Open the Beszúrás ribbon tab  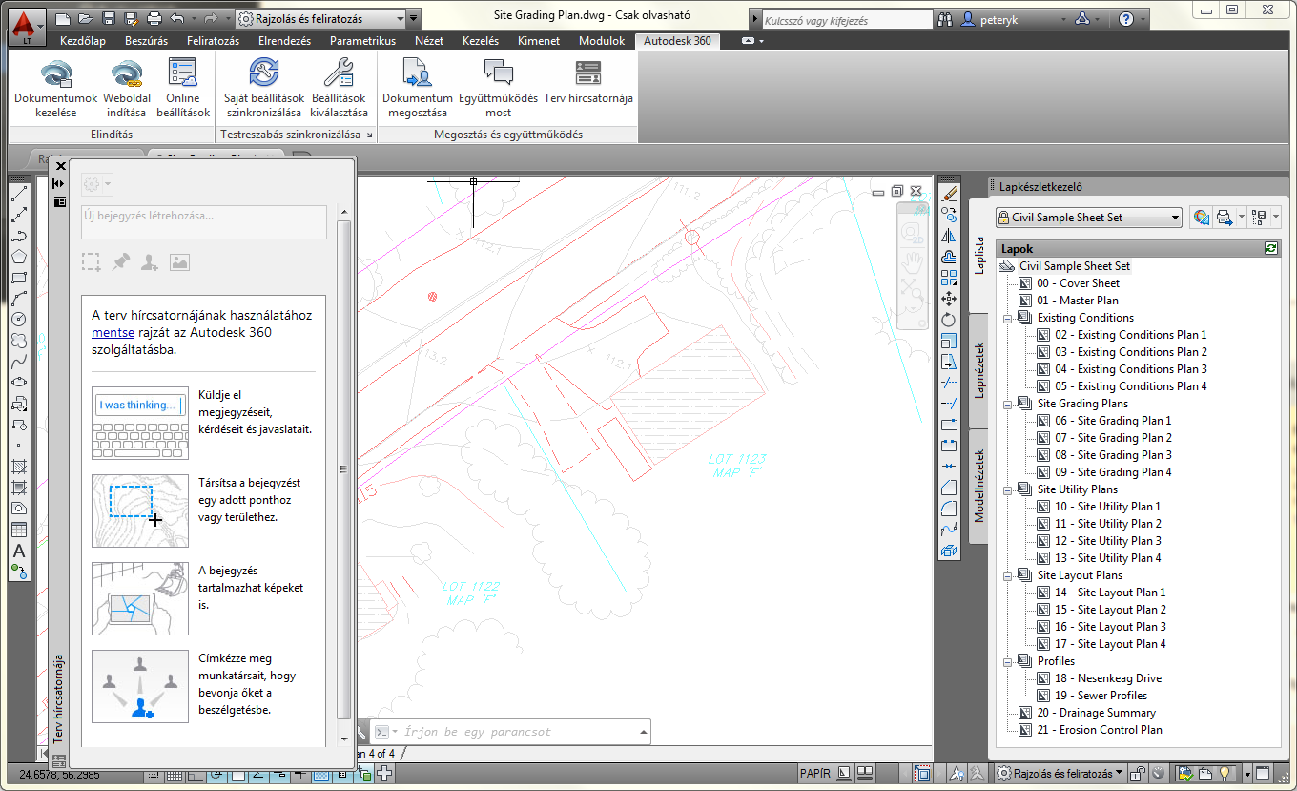tap(146, 41)
